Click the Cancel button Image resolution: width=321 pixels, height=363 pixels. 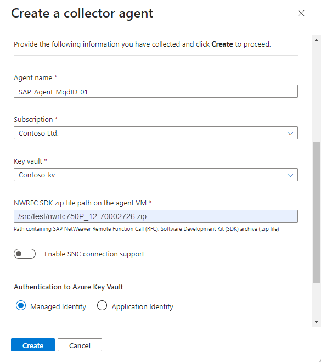80,345
